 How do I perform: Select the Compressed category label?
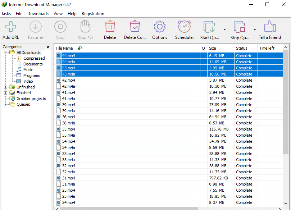pyautogui.click(x=34, y=58)
